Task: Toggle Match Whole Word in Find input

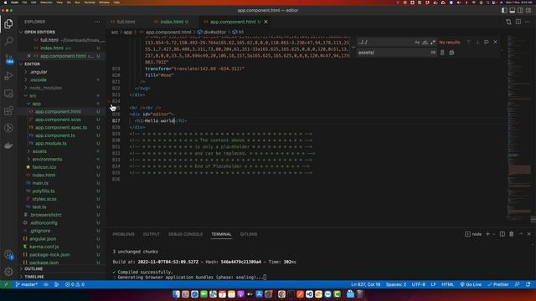Action: [425, 43]
